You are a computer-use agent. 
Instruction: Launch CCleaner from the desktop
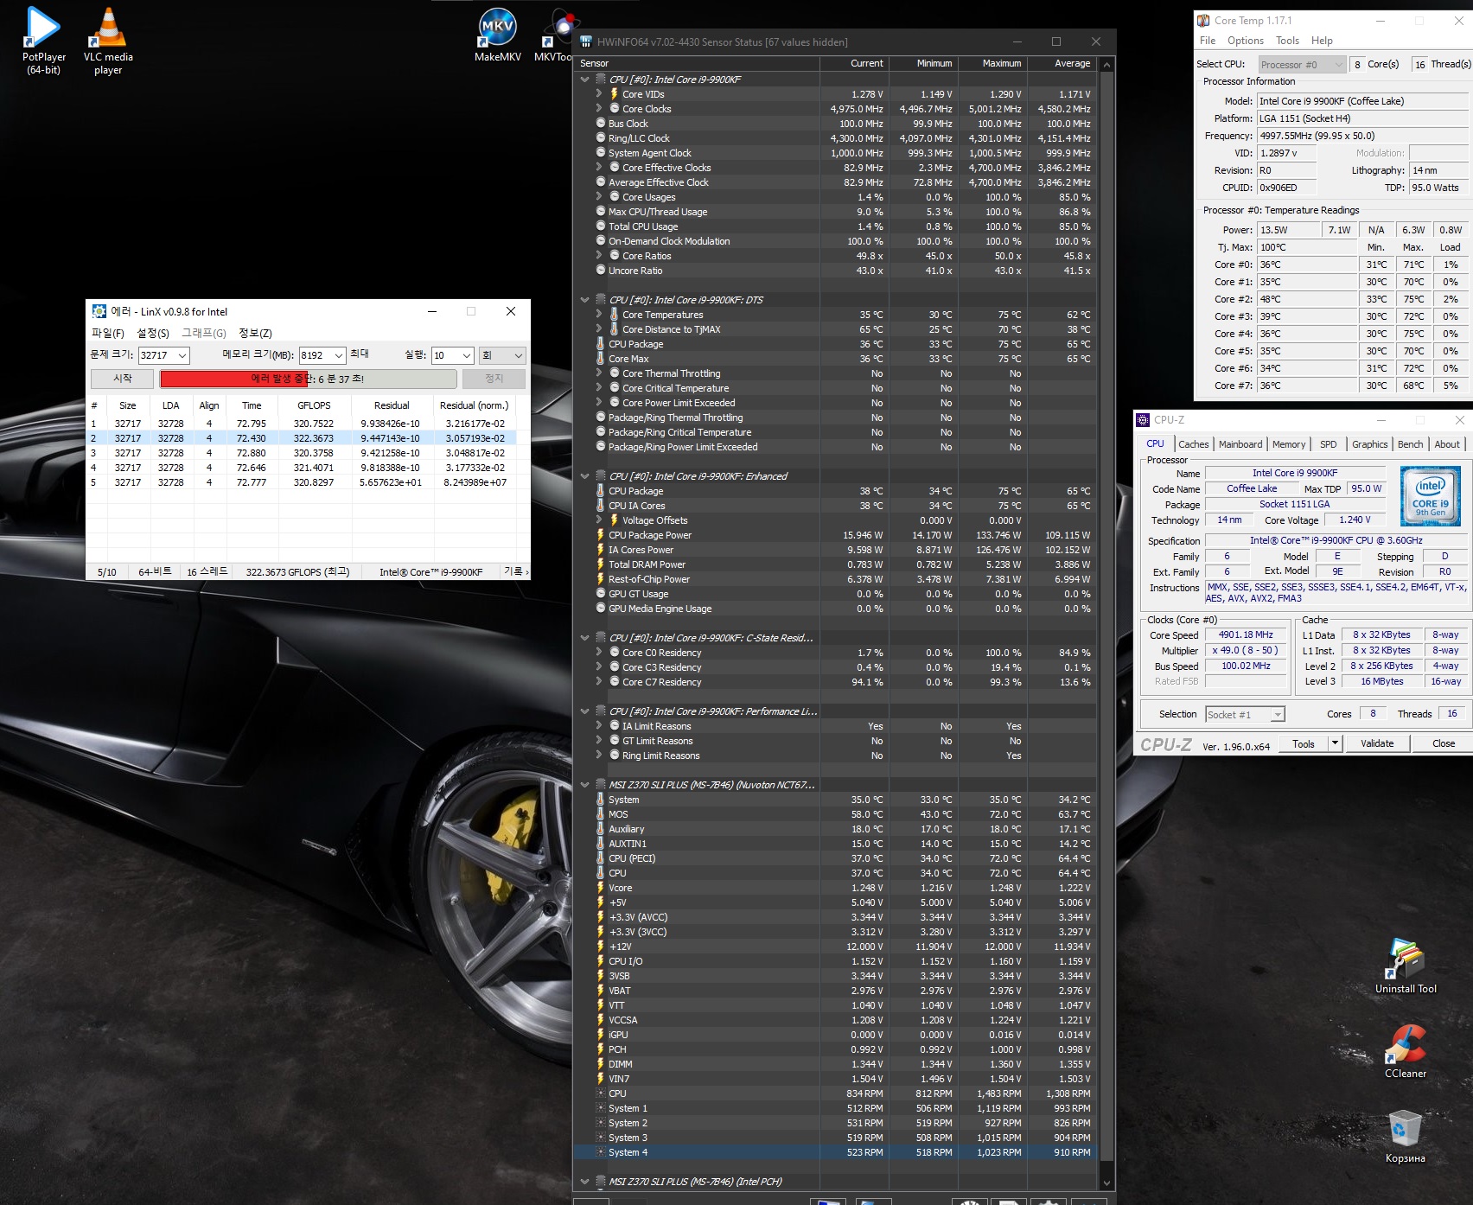(1406, 1044)
